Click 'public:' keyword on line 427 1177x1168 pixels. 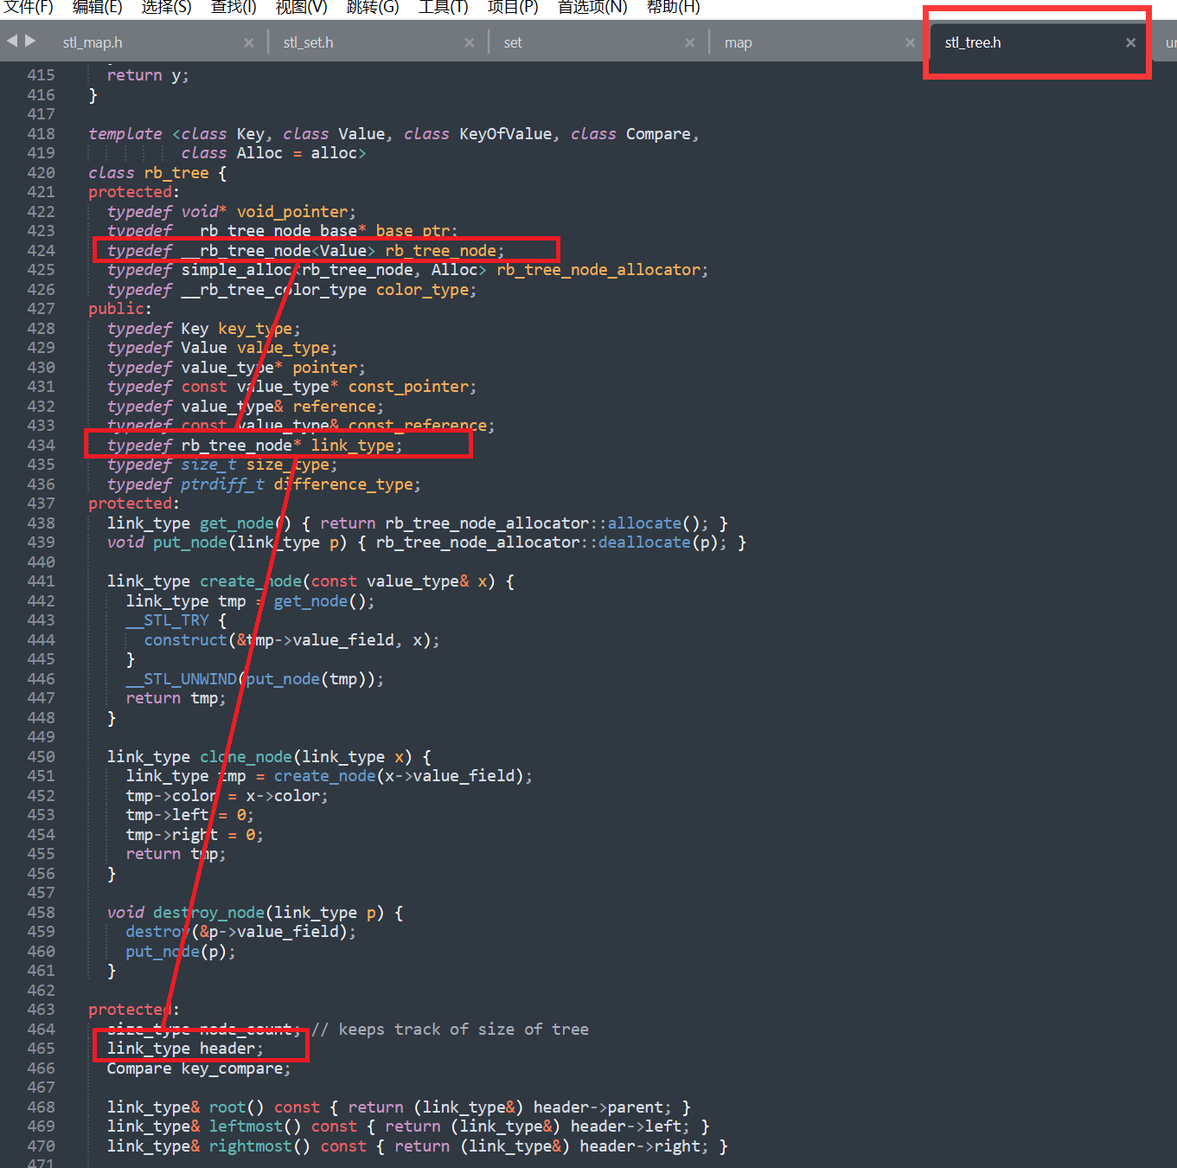(x=120, y=309)
